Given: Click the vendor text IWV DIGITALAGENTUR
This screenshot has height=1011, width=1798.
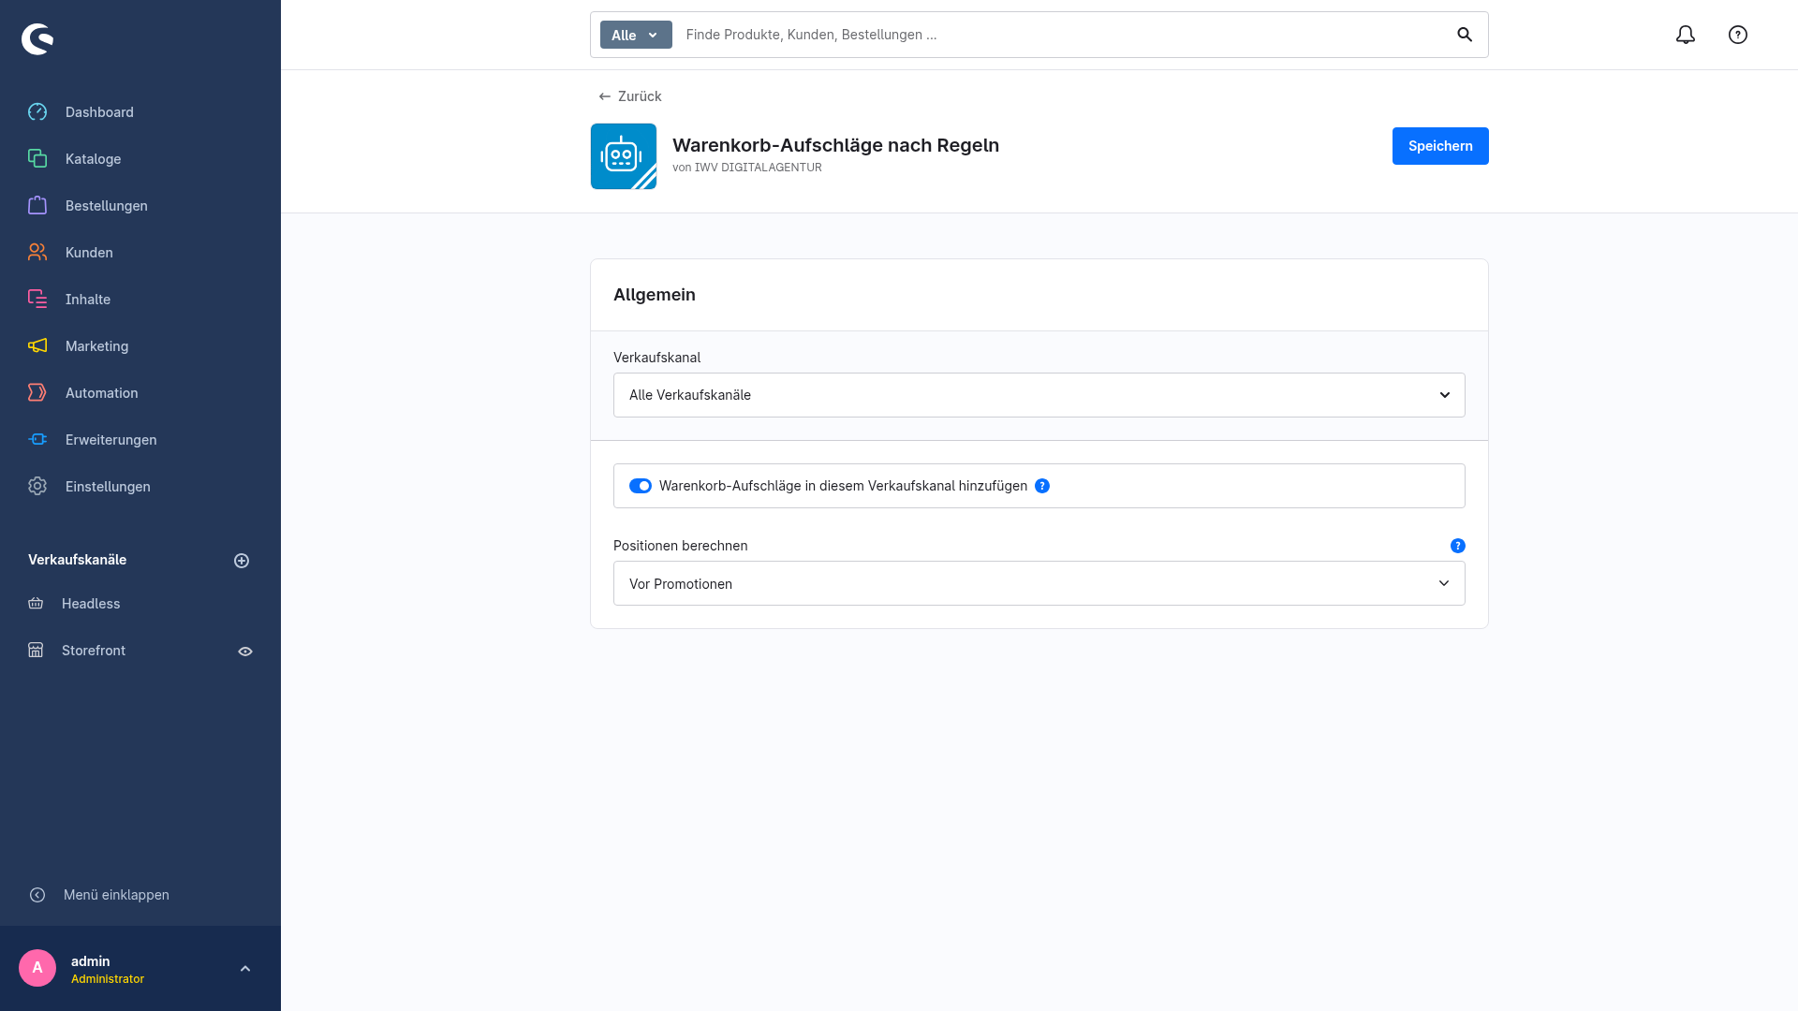Looking at the screenshot, I should [x=759, y=168].
